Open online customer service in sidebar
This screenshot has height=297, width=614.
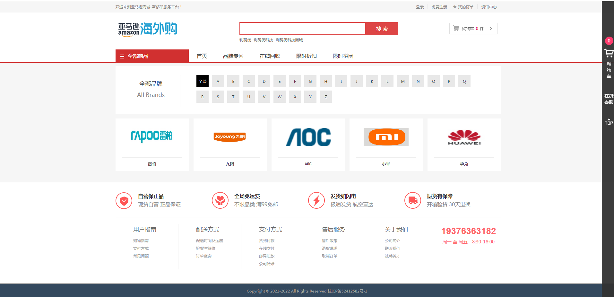click(x=609, y=99)
